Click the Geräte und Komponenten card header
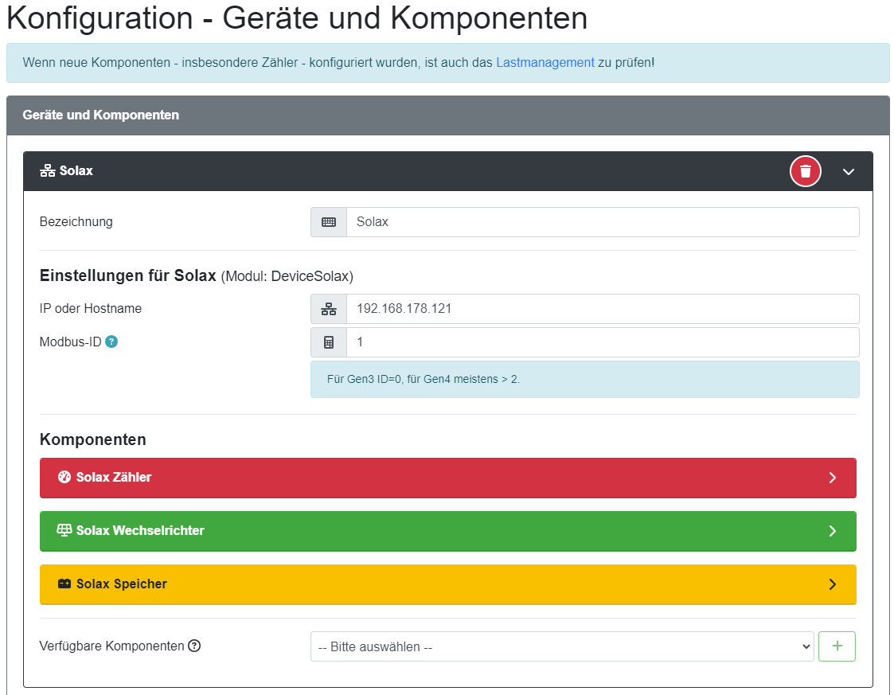Image resolution: width=894 pixels, height=695 pixels. tap(448, 115)
